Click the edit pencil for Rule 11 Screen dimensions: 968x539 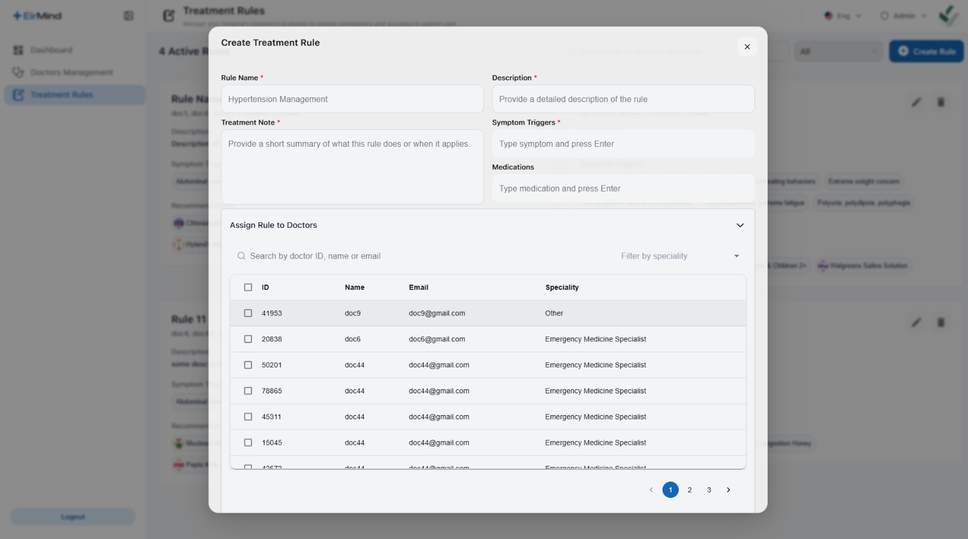pos(917,323)
